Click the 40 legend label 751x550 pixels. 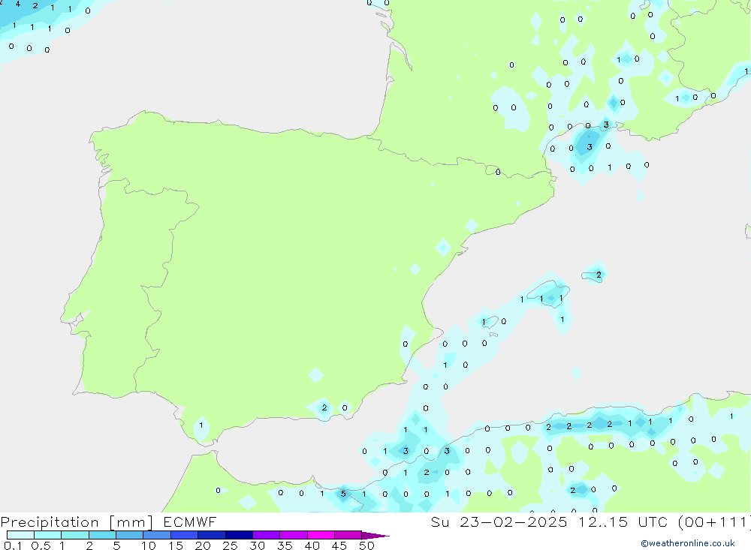point(312,545)
